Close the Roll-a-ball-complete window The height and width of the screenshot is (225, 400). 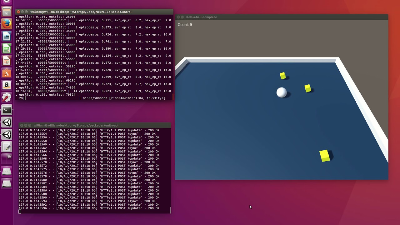point(178,17)
